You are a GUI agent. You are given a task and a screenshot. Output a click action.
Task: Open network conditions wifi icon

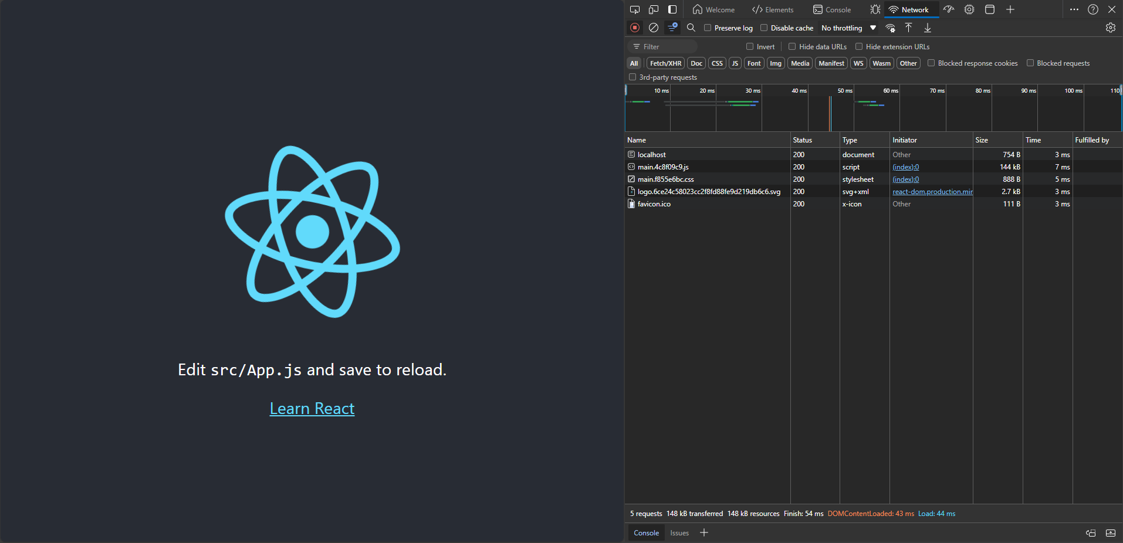coord(890,28)
